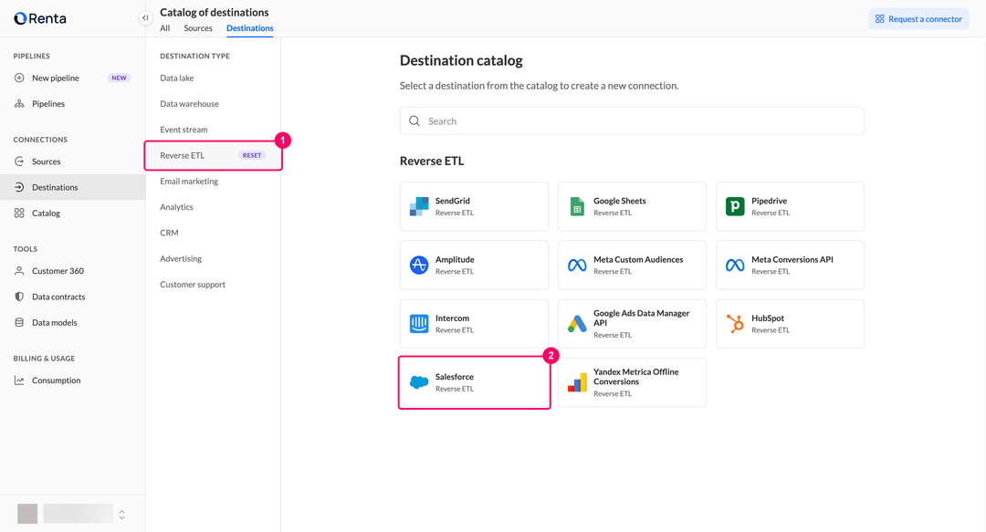Click the account avatar at bottom
Viewport: 986px width, 532px height.
(27, 514)
